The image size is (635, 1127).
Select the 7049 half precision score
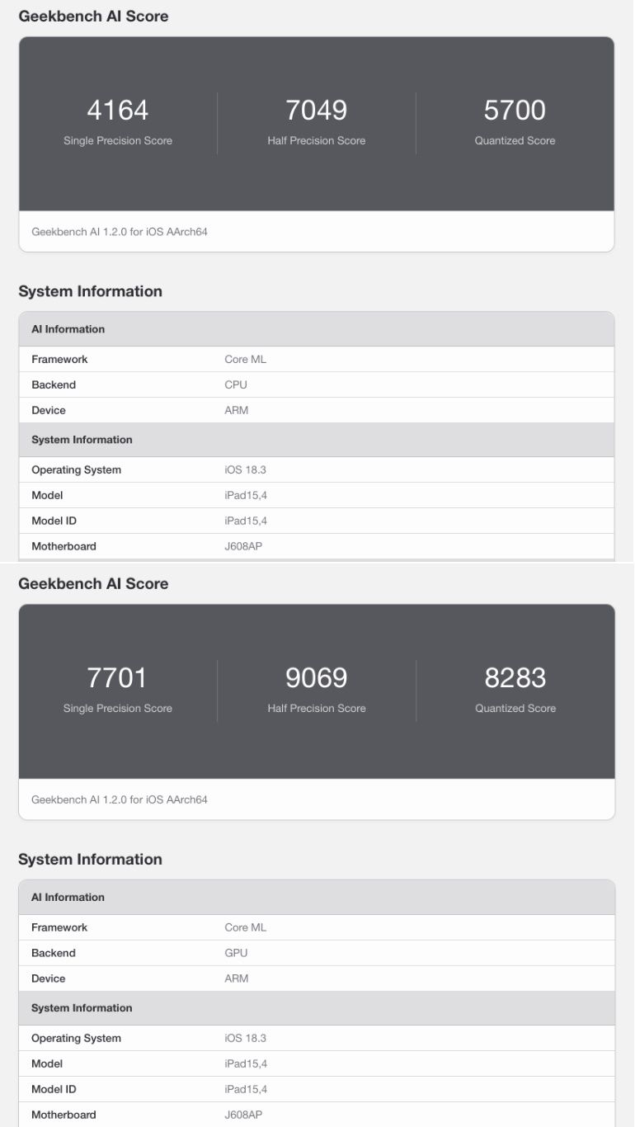pos(317,110)
